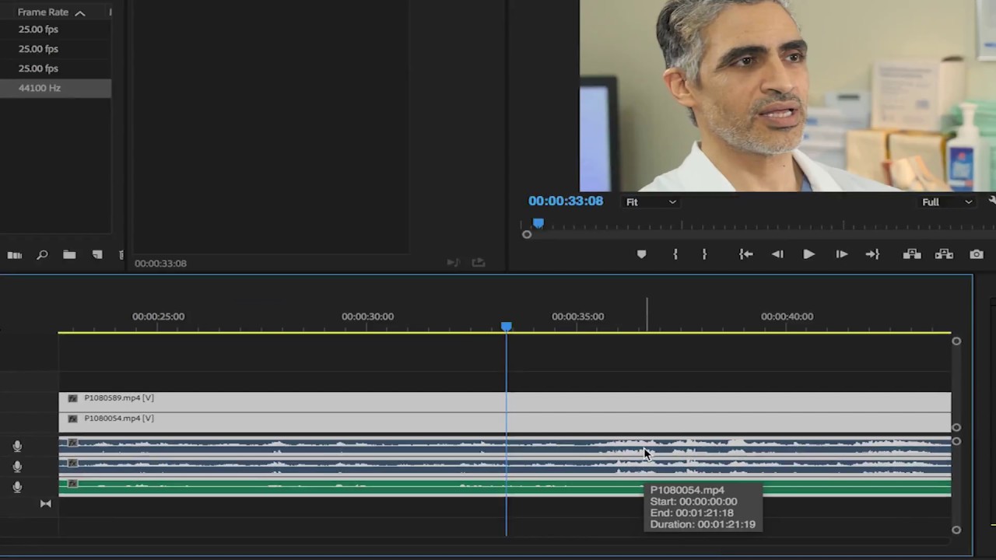The width and height of the screenshot is (996, 560).
Task: Click the timeline ruler at 00:00:35:00
Action: [x=577, y=317]
